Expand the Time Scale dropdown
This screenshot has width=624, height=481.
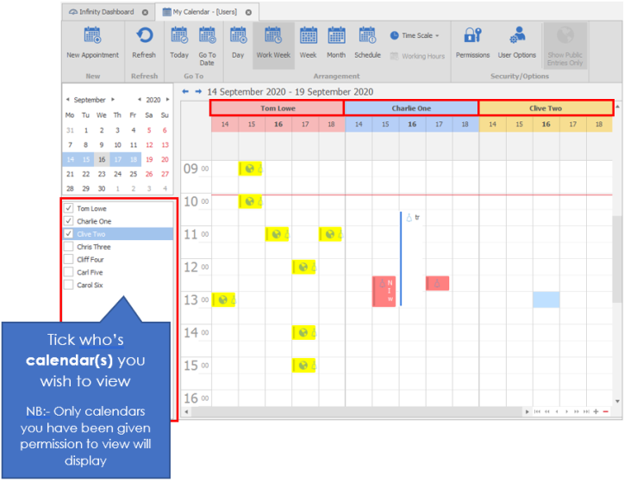(x=415, y=36)
